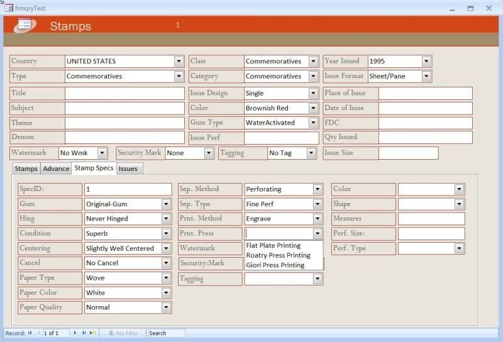Open the Issue Format dropdown
The width and height of the screenshot is (503, 342).
426,76
